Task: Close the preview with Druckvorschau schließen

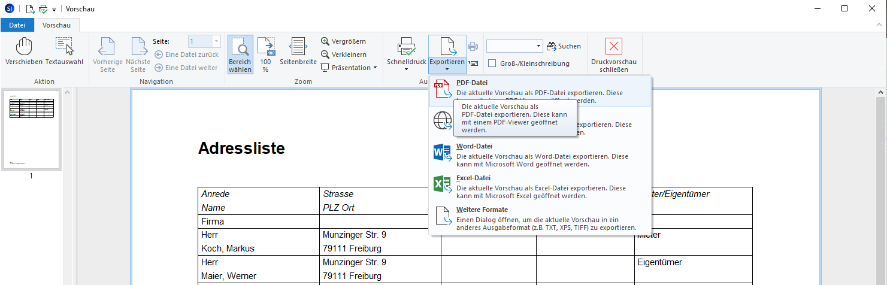Action: coord(613,54)
